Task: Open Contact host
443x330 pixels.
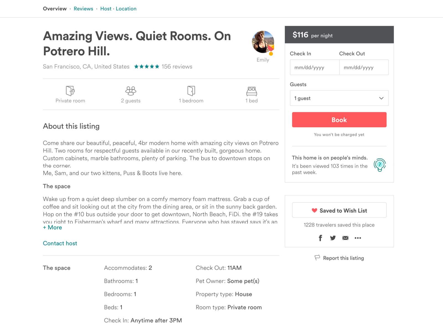Action: [60, 243]
